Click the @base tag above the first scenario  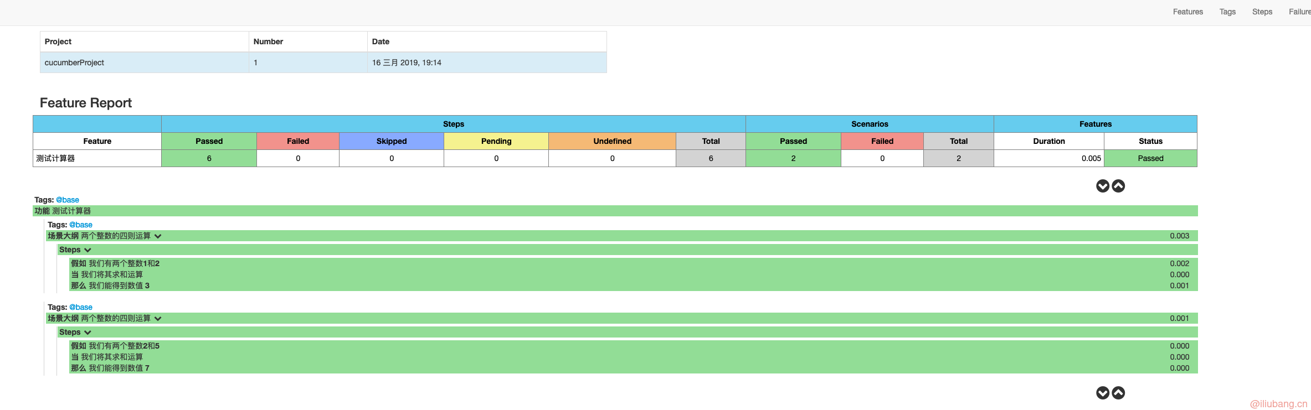pyautogui.click(x=81, y=225)
